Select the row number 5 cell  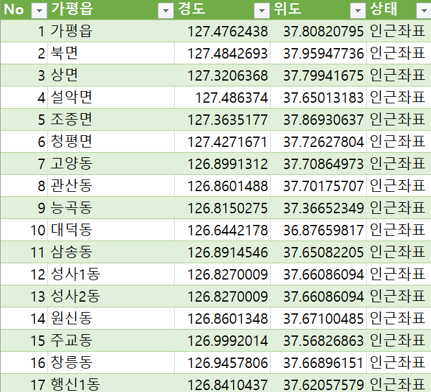(24, 120)
